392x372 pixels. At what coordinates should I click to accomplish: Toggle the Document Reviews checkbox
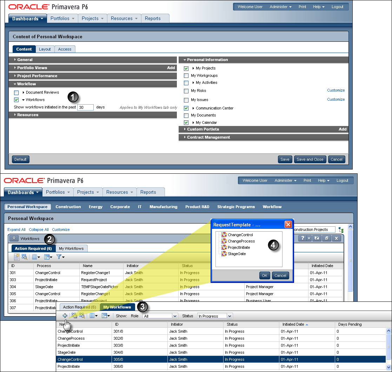(x=16, y=93)
